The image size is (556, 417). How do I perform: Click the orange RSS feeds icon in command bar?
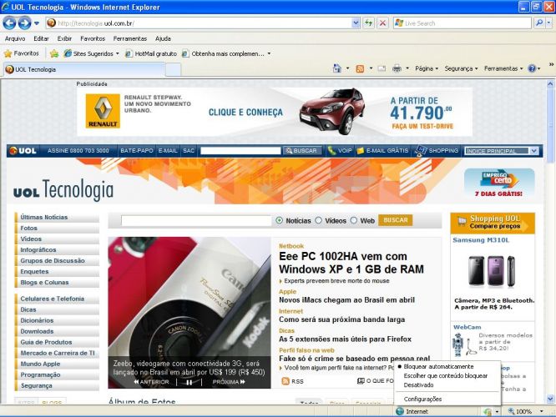point(360,68)
